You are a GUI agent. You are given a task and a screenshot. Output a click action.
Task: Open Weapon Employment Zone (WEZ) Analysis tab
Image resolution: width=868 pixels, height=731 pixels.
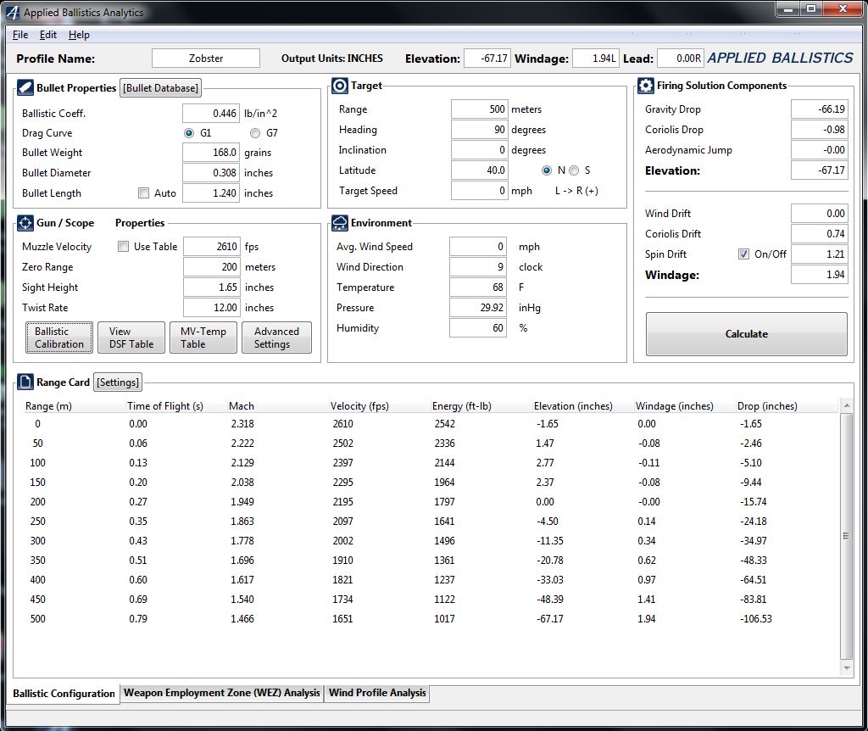click(221, 693)
